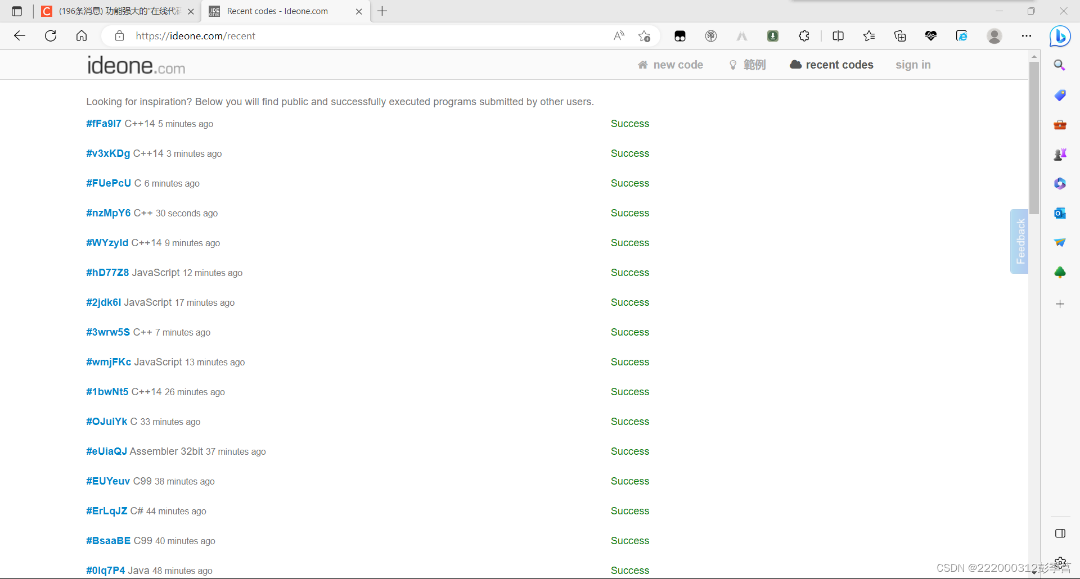Screen dimensions: 1080x579
Task: Click the user profile avatar
Action: (994, 36)
